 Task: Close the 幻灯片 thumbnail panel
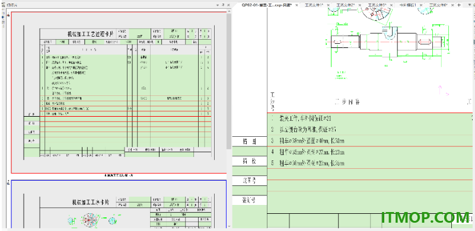click(228, 5)
